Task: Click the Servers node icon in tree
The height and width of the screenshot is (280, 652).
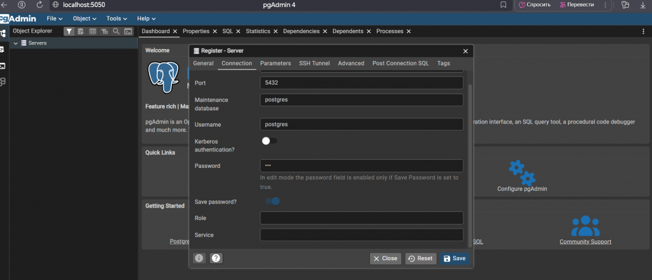Action: pos(24,43)
